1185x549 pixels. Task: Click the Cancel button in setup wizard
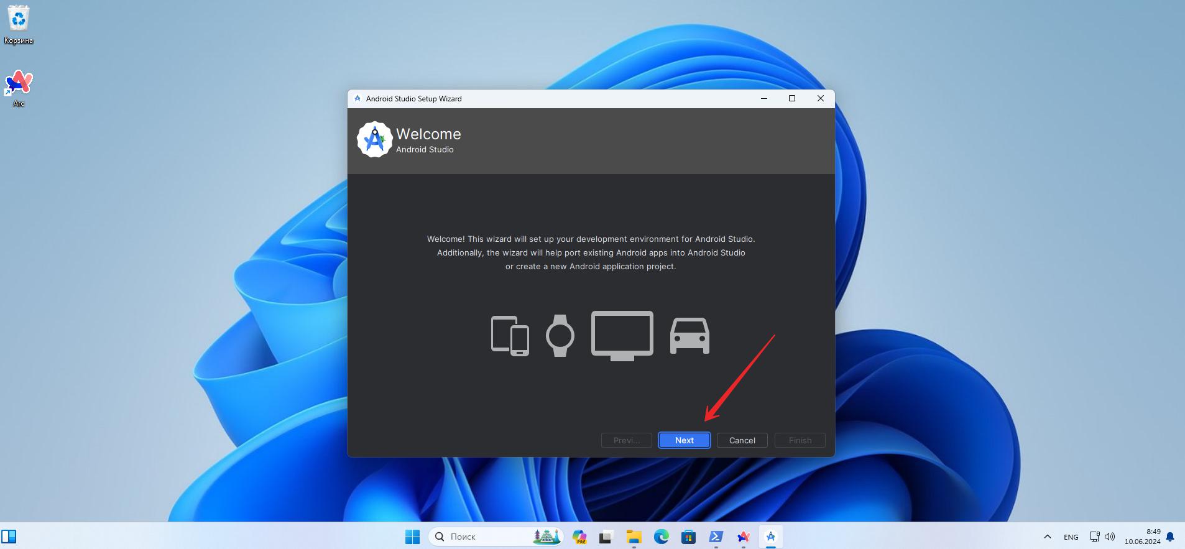[x=742, y=440]
